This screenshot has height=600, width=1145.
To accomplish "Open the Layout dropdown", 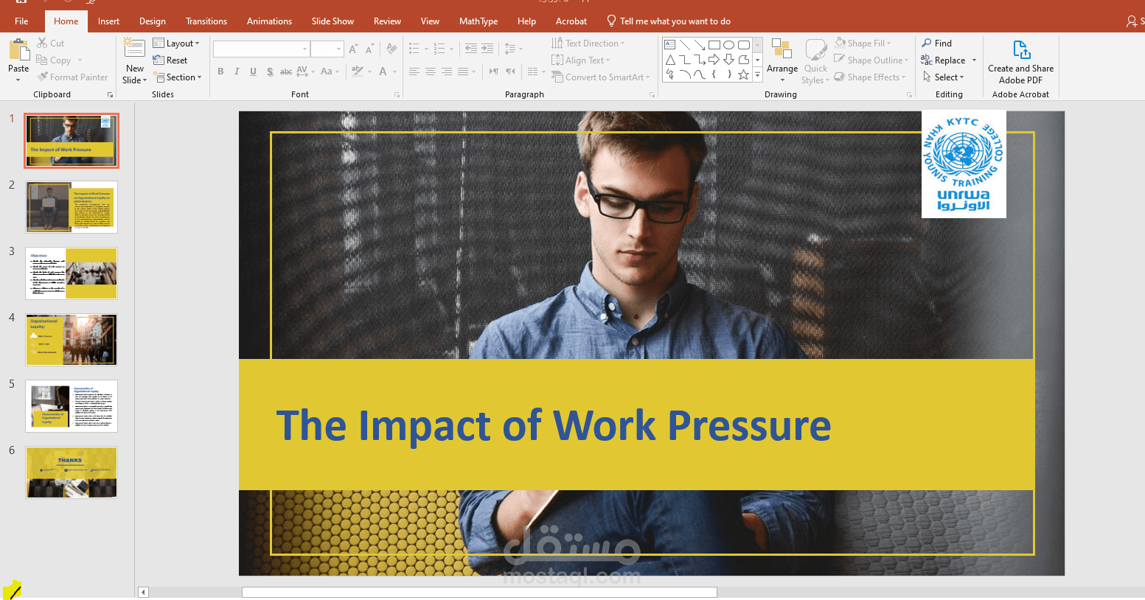I will [176, 43].
